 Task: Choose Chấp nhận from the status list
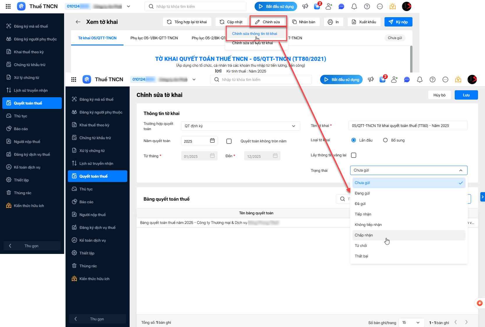(364, 235)
